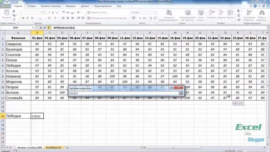Switch to Разметка страницы ribbon tab
The width and height of the screenshot is (270, 152).
pyautogui.click(x=51, y=6)
